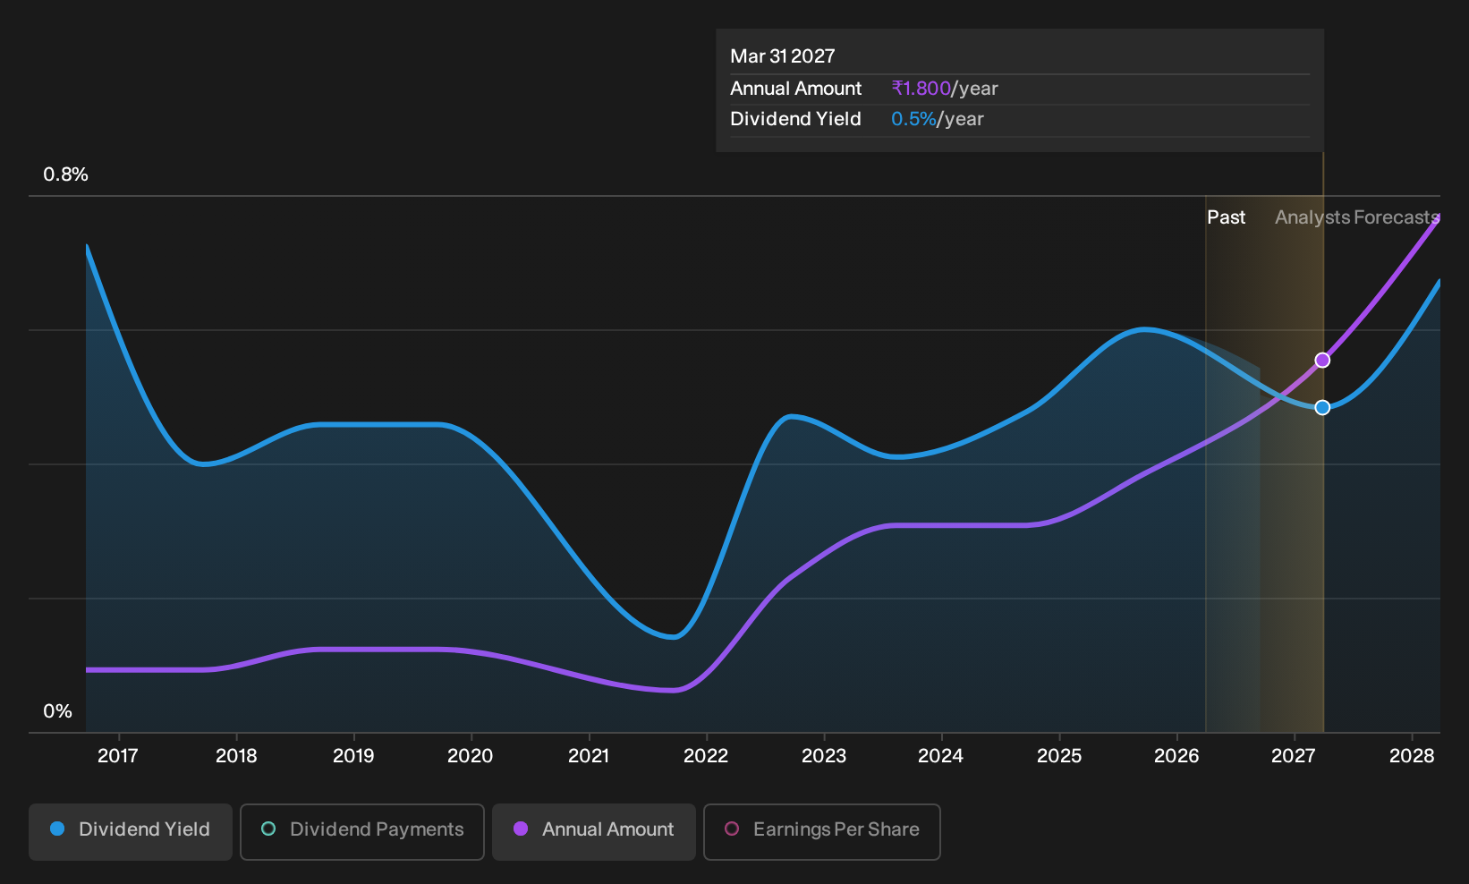Click the blue Dividend Yield legend dot
Screen dimensions: 1469x884
tap(57, 829)
